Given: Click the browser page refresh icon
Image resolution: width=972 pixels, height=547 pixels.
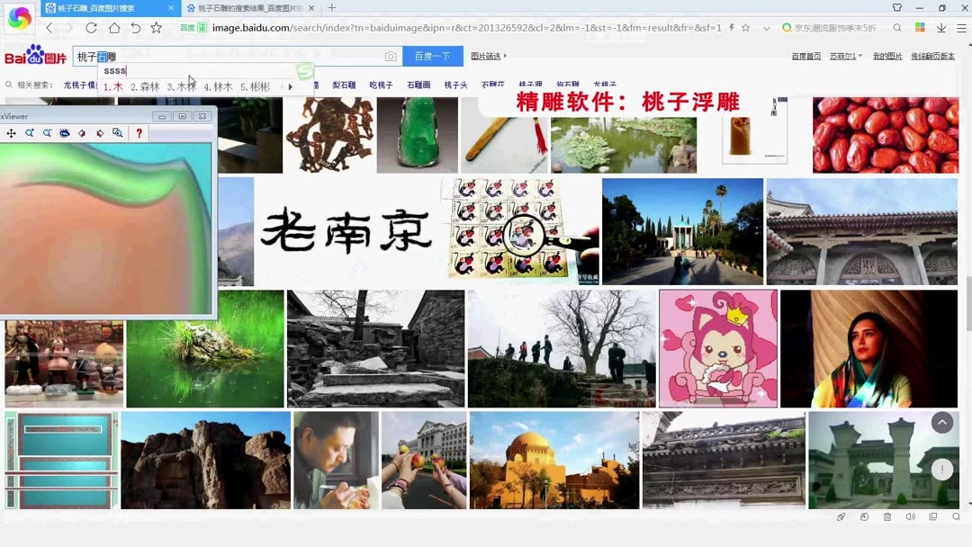Looking at the screenshot, I should (91, 28).
